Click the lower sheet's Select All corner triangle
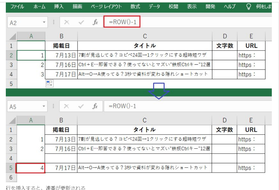This screenshot has height=190, width=279. pos(12,121)
